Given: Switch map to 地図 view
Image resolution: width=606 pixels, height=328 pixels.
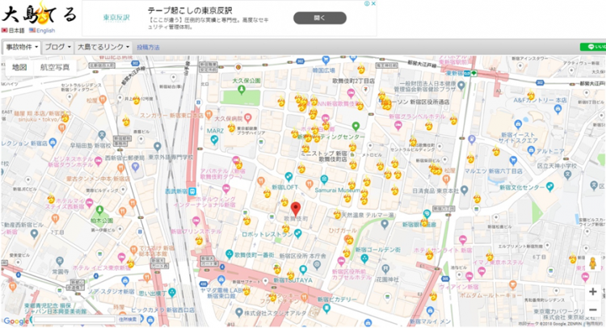Looking at the screenshot, I should click(19, 67).
